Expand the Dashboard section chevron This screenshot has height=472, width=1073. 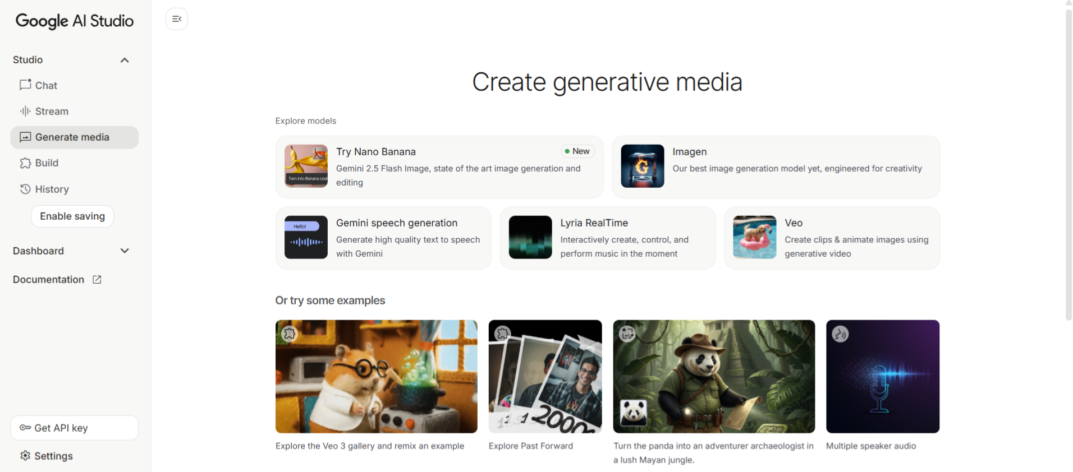125,251
